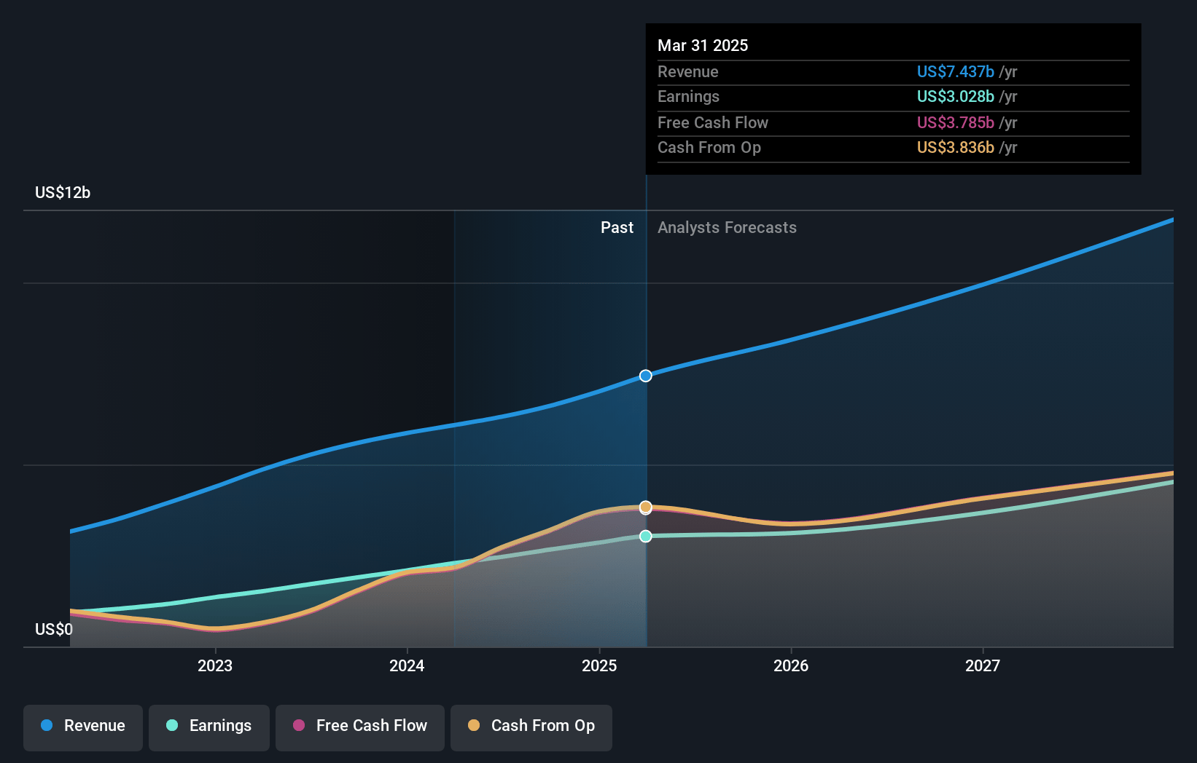The height and width of the screenshot is (763, 1197).
Task: Click the 2027 x-axis label
Action: (x=983, y=665)
